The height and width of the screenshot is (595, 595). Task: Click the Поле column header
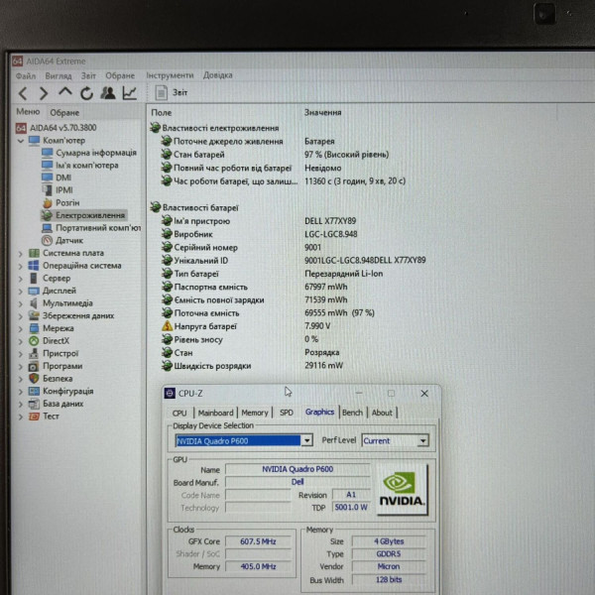(162, 113)
